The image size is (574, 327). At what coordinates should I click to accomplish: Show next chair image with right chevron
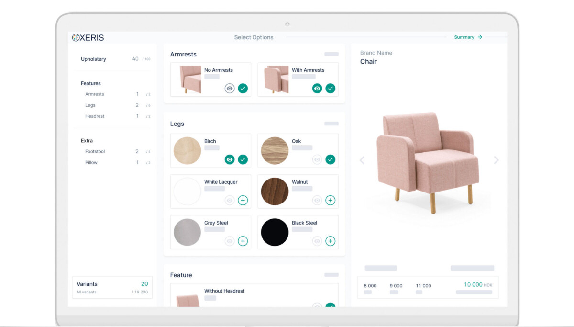496,160
